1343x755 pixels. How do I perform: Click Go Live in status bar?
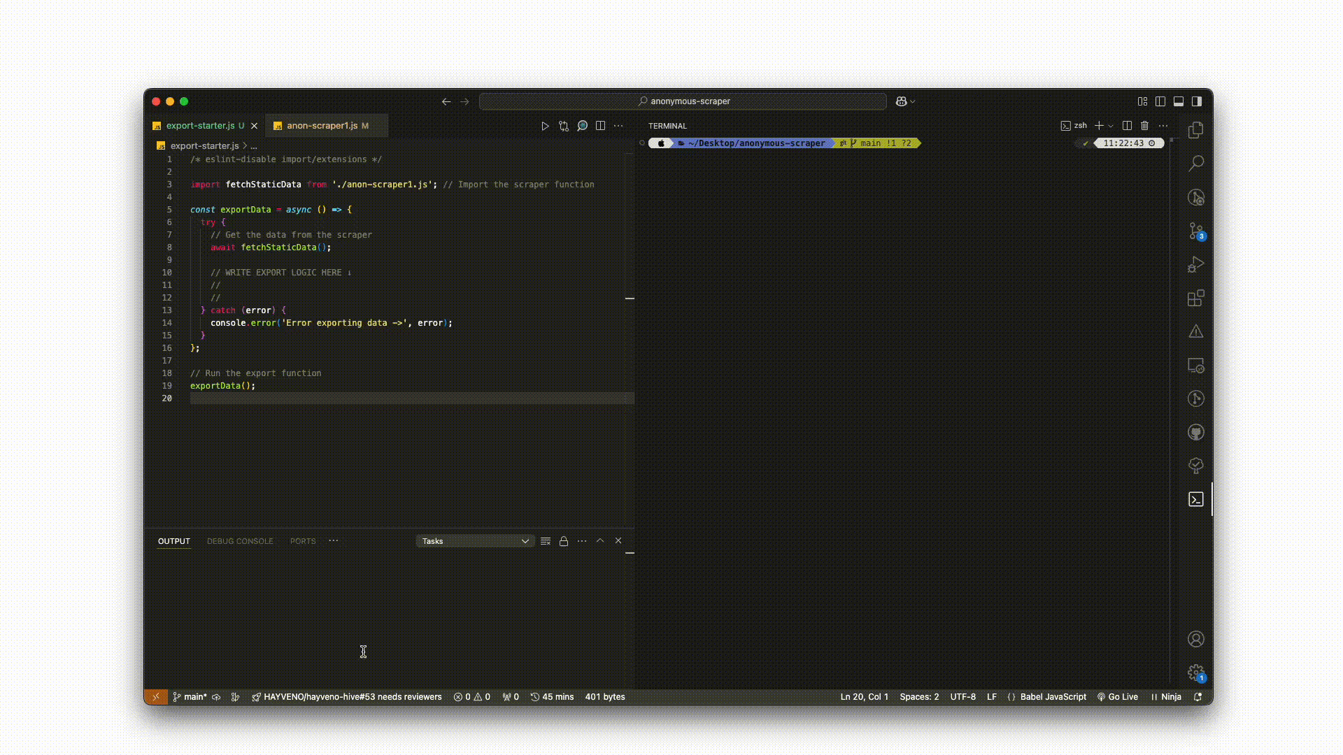point(1118,697)
